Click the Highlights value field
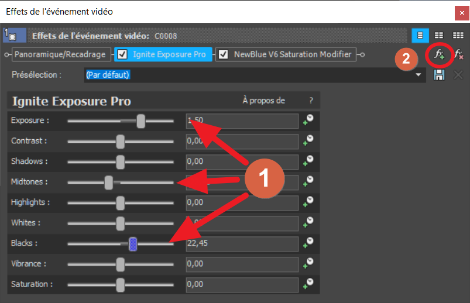The width and height of the screenshot is (470, 303). (242, 203)
